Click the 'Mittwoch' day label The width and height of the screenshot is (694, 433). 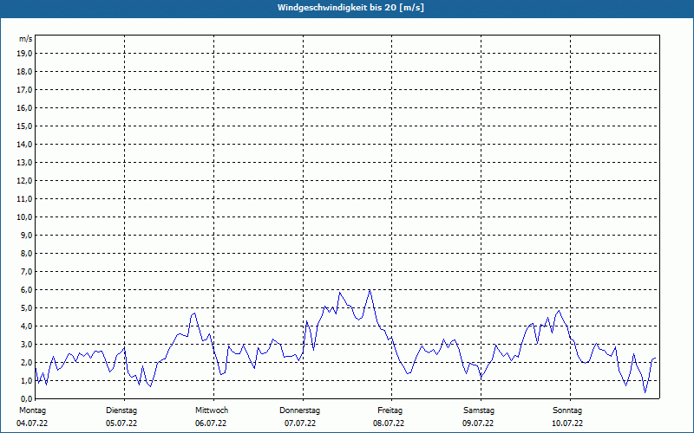click(x=212, y=410)
